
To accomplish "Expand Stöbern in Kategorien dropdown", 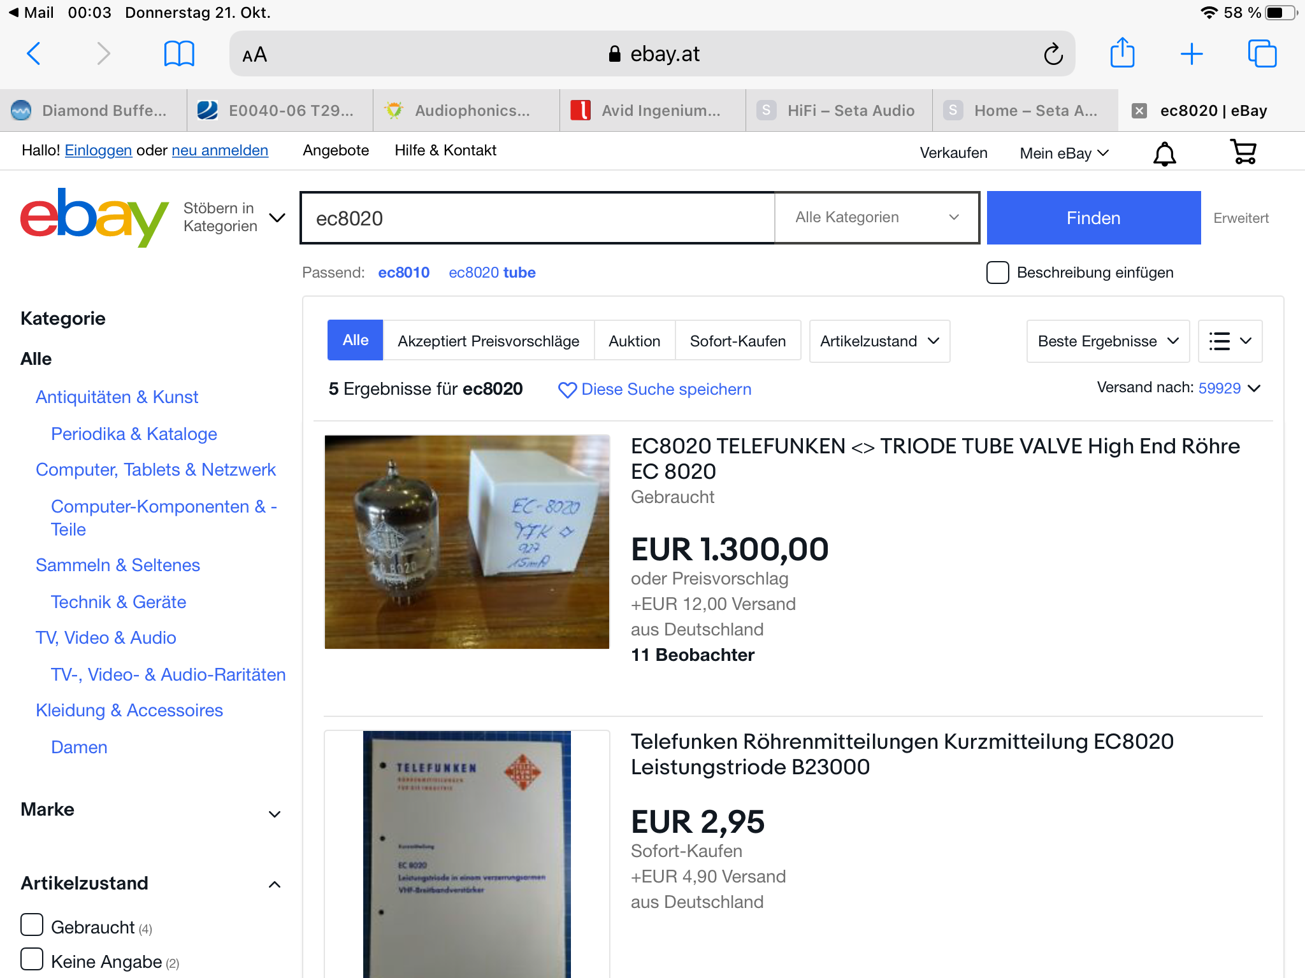I will pos(233,217).
